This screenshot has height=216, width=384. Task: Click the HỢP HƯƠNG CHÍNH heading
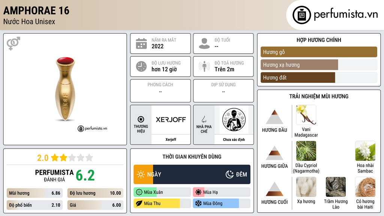(x=319, y=40)
